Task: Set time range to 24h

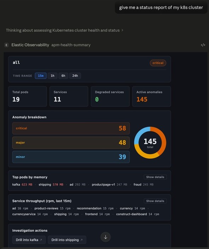Action: coord(75,76)
